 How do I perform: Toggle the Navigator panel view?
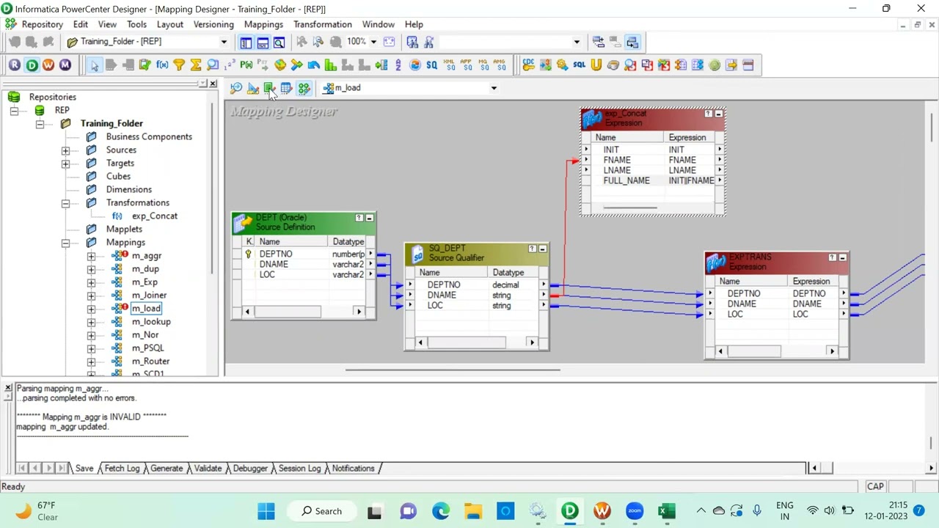246,42
